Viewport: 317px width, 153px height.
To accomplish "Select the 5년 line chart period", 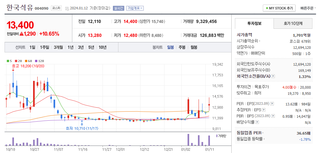I will [91, 47].
